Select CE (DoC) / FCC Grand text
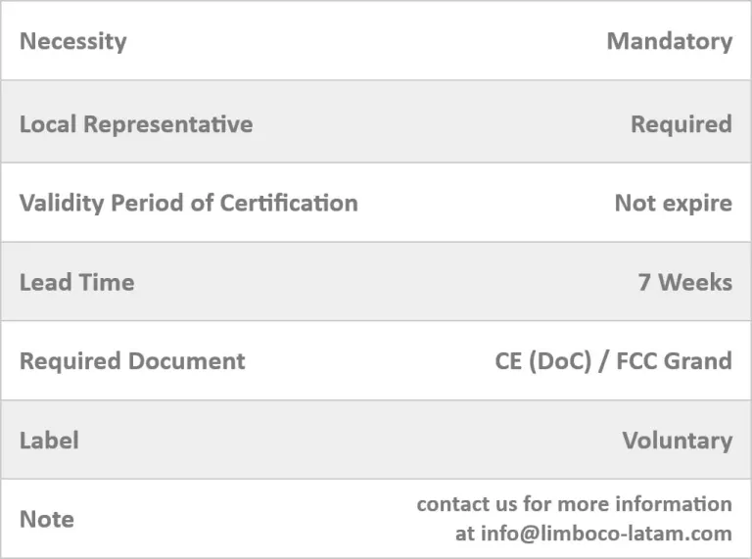The width and height of the screenshot is (752, 559). [x=613, y=361]
